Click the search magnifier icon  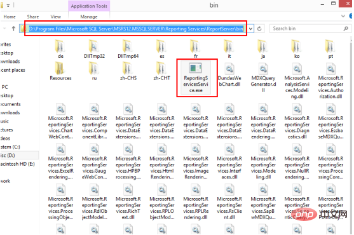click(x=346, y=29)
